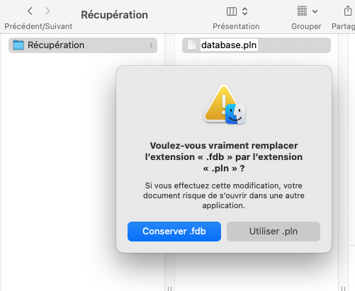Click the Grouper grid icon

(302, 11)
